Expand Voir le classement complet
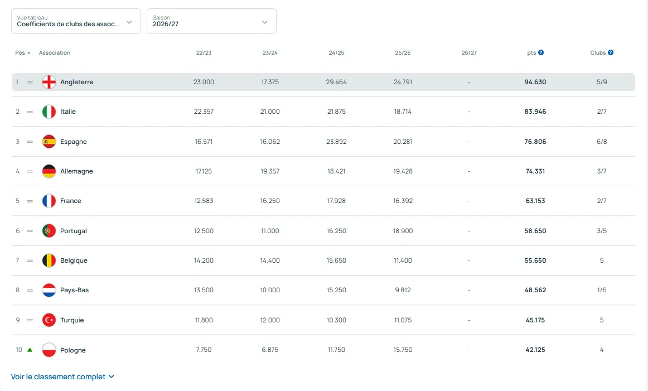The image size is (648, 391). pyautogui.click(x=62, y=377)
